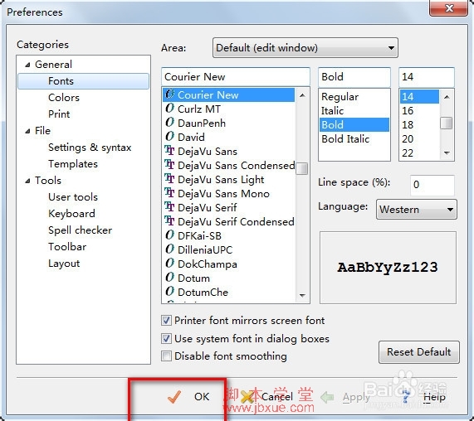
Task: Click the Line space percentage field
Action: tap(432, 185)
